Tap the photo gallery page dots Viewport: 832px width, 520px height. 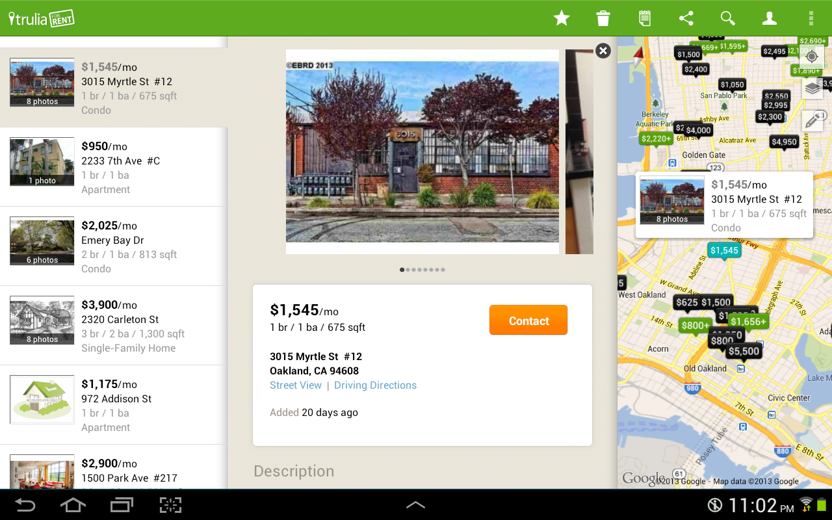[x=422, y=270]
